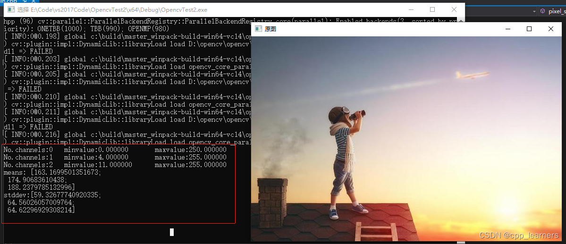
Task: Click the log prefix [ INFO:0@0.216]
Action: pos(32,135)
